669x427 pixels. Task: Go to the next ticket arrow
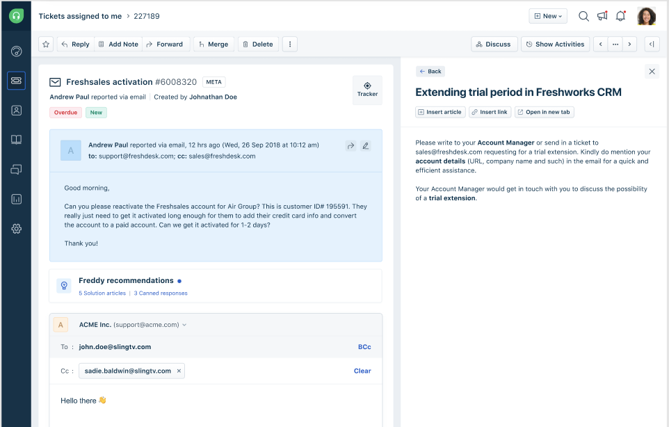[630, 45]
